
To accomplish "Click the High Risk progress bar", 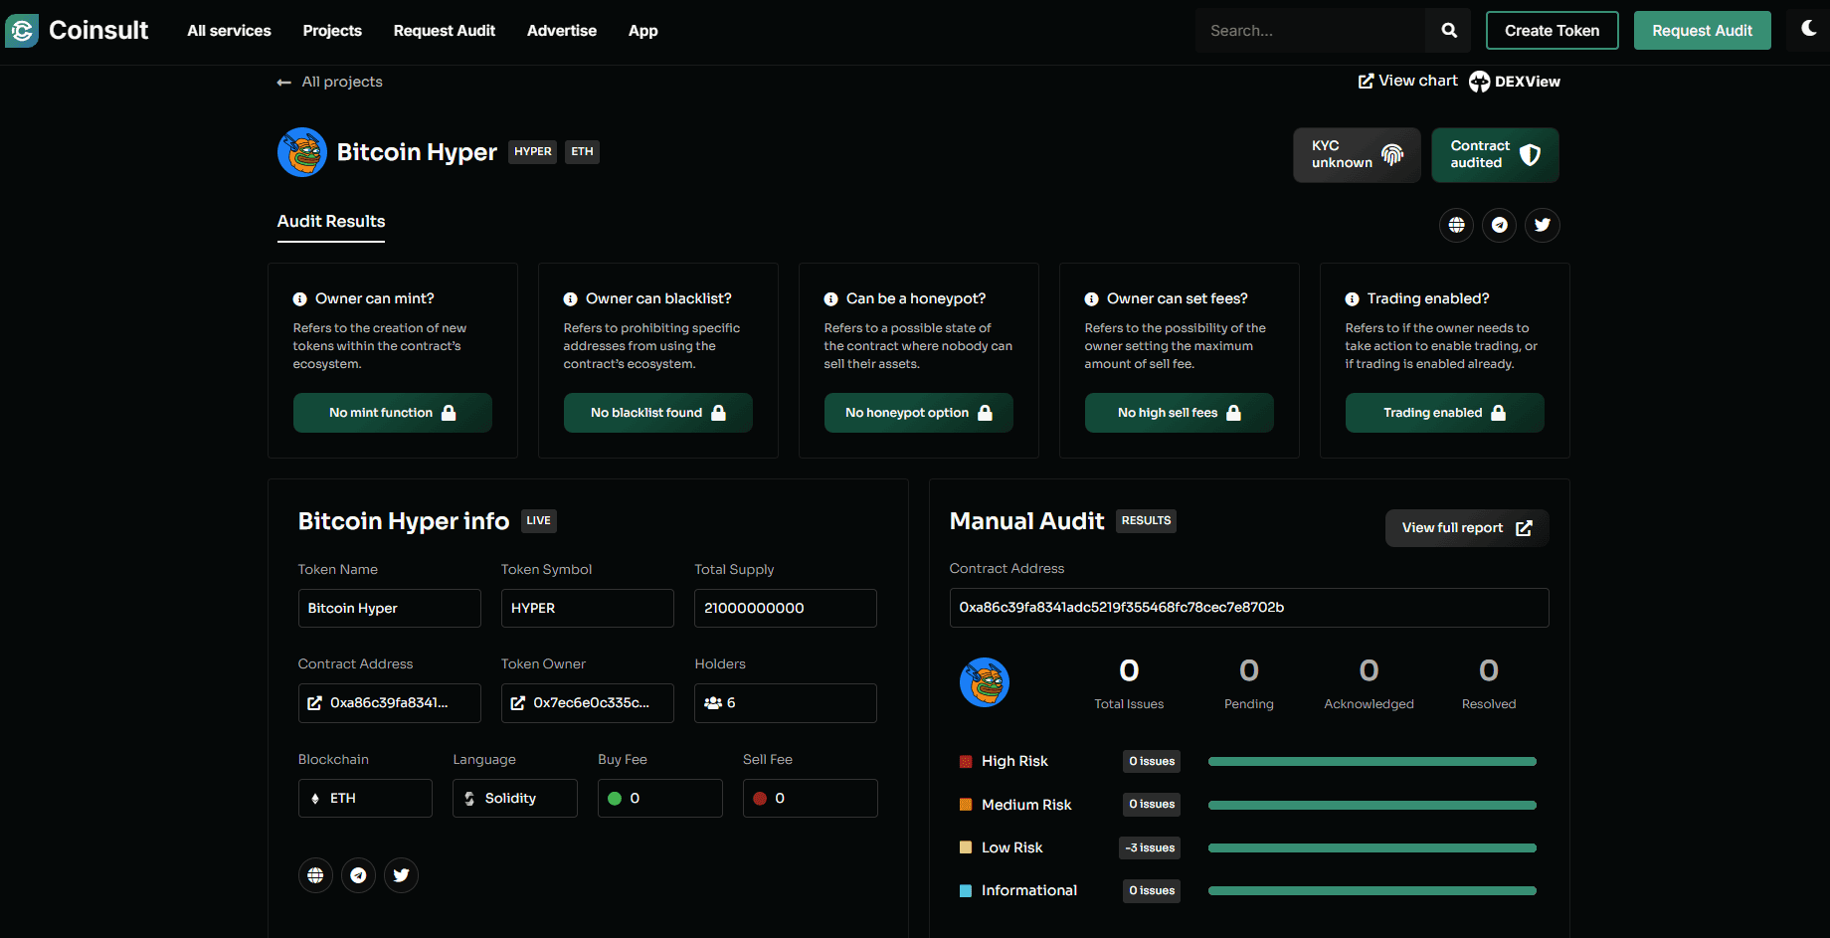I will click(1372, 762).
